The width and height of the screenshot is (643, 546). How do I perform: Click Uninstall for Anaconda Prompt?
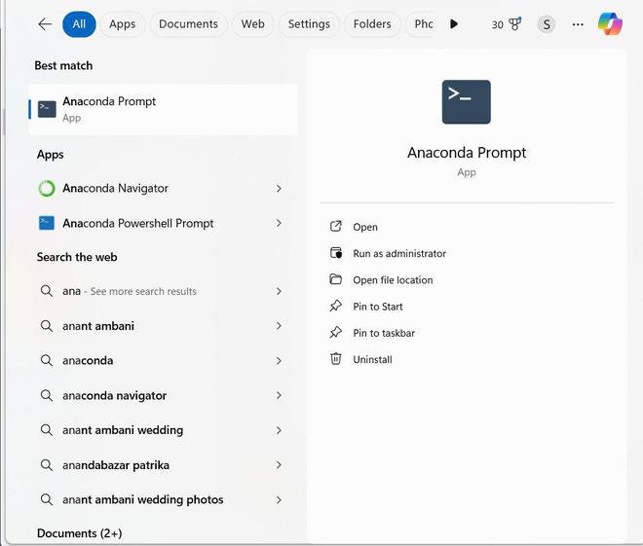(372, 359)
